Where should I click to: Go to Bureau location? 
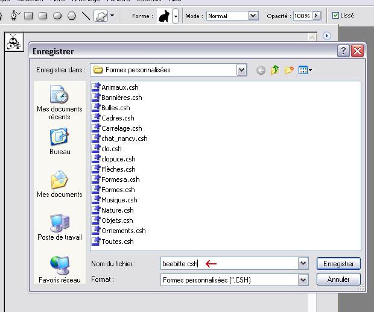click(60, 142)
